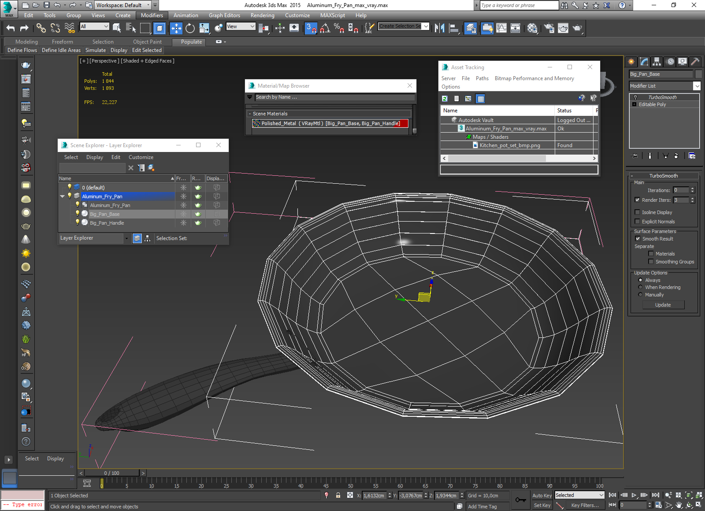Open the Modifiers menu

point(152,15)
